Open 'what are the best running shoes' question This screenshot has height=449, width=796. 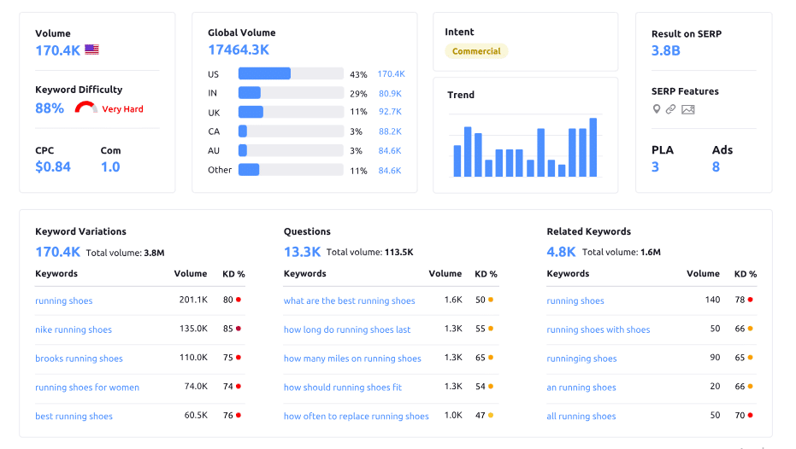coord(349,300)
